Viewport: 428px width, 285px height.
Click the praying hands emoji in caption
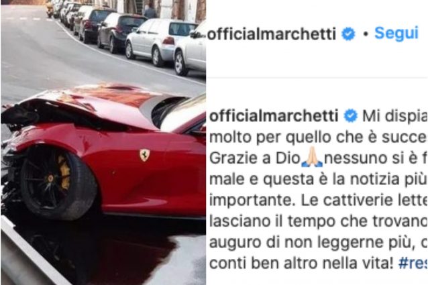(x=312, y=159)
